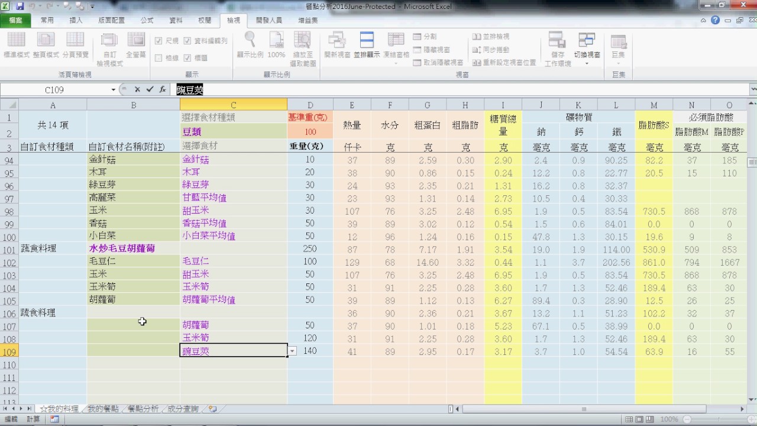Select the cell 水炒毛豆胡蘿蔔 in row 101
Screen dimensions: 757x426
[x=134, y=248]
